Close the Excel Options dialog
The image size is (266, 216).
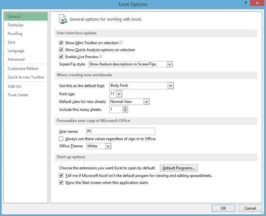tap(257, 3)
